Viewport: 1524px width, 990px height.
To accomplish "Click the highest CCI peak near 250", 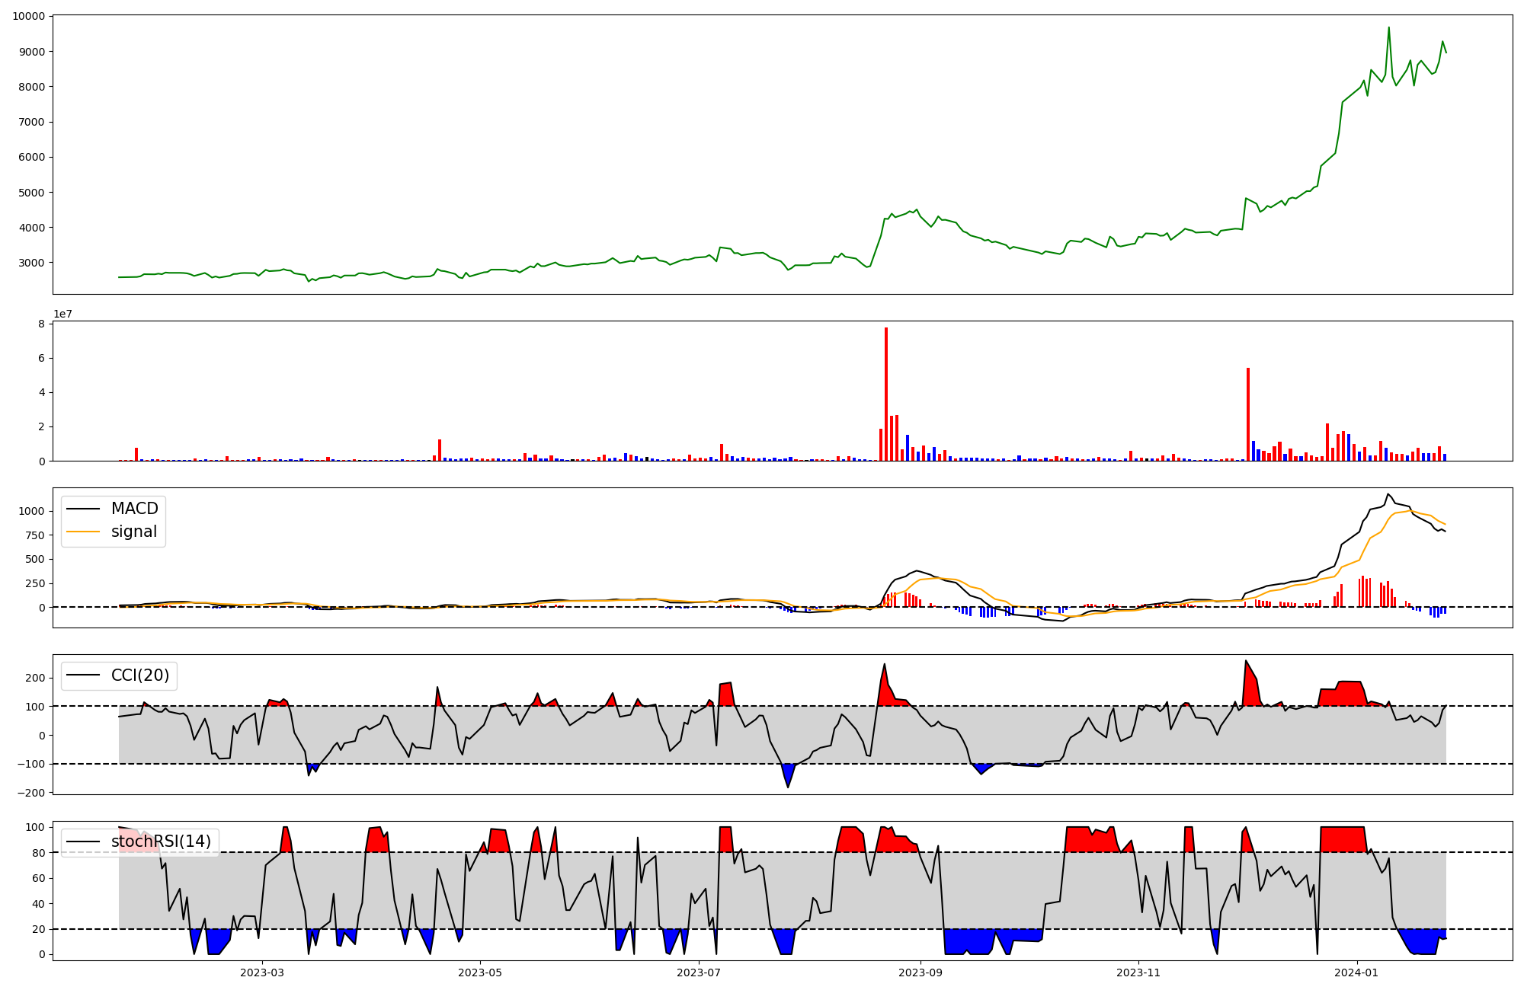I will [x=885, y=664].
